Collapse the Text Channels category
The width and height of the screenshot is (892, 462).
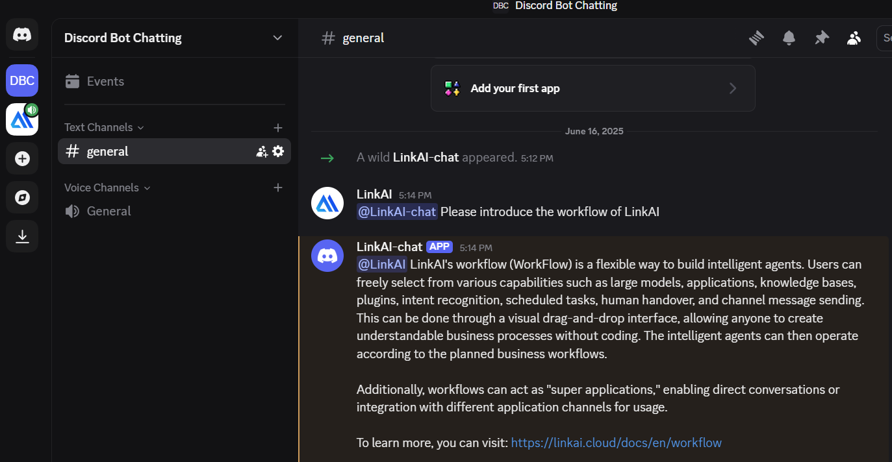point(104,127)
